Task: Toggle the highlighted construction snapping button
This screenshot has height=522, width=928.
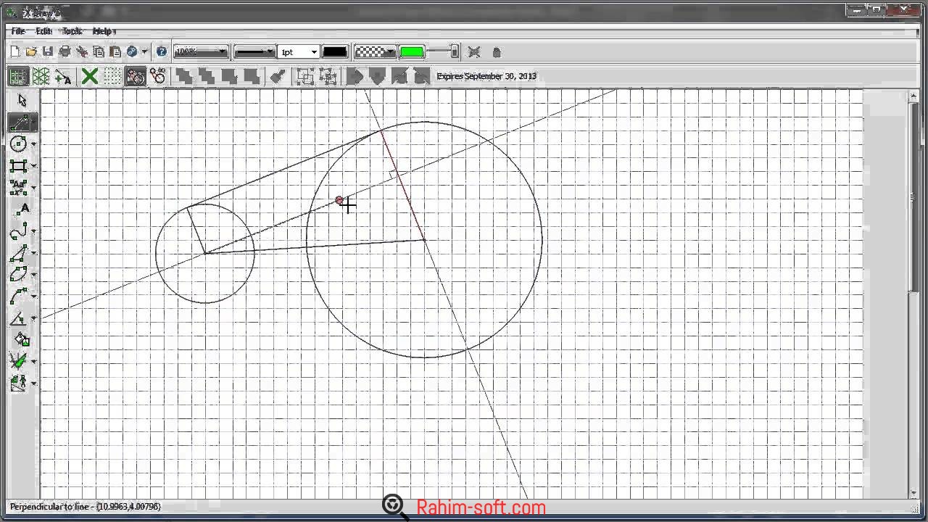Action: 136,76
